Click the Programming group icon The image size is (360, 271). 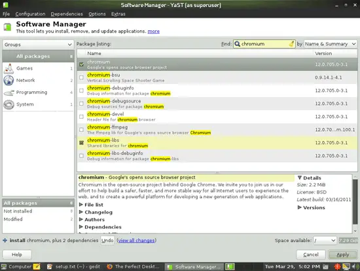coord(9,93)
